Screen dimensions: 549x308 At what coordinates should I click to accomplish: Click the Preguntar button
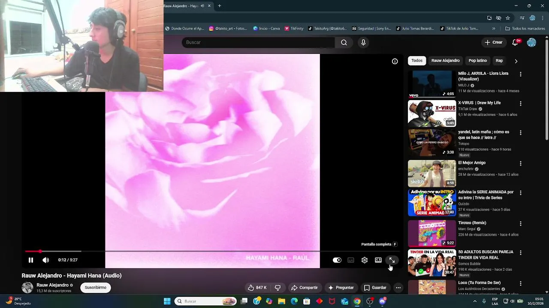coord(341,288)
